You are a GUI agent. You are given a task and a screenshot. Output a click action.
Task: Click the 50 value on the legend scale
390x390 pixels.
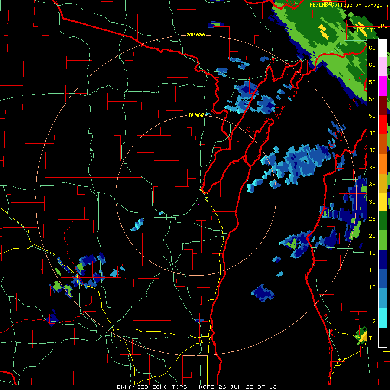(372, 116)
